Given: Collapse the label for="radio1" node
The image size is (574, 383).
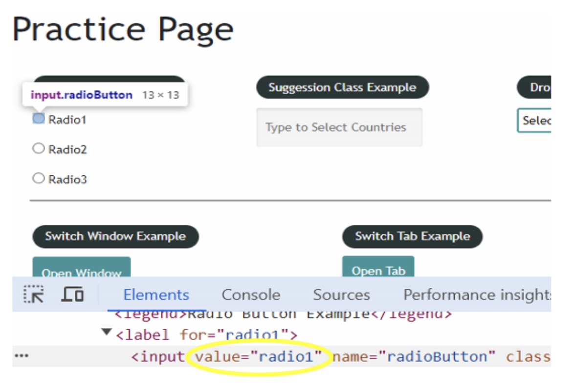Looking at the screenshot, I should point(106,333).
